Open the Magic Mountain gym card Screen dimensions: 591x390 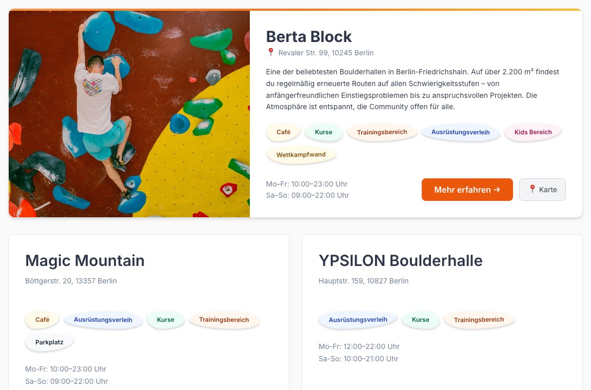point(85,261)
